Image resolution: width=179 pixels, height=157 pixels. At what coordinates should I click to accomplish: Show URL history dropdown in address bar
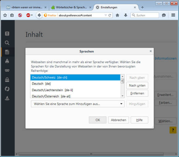(x=106, y=15)
